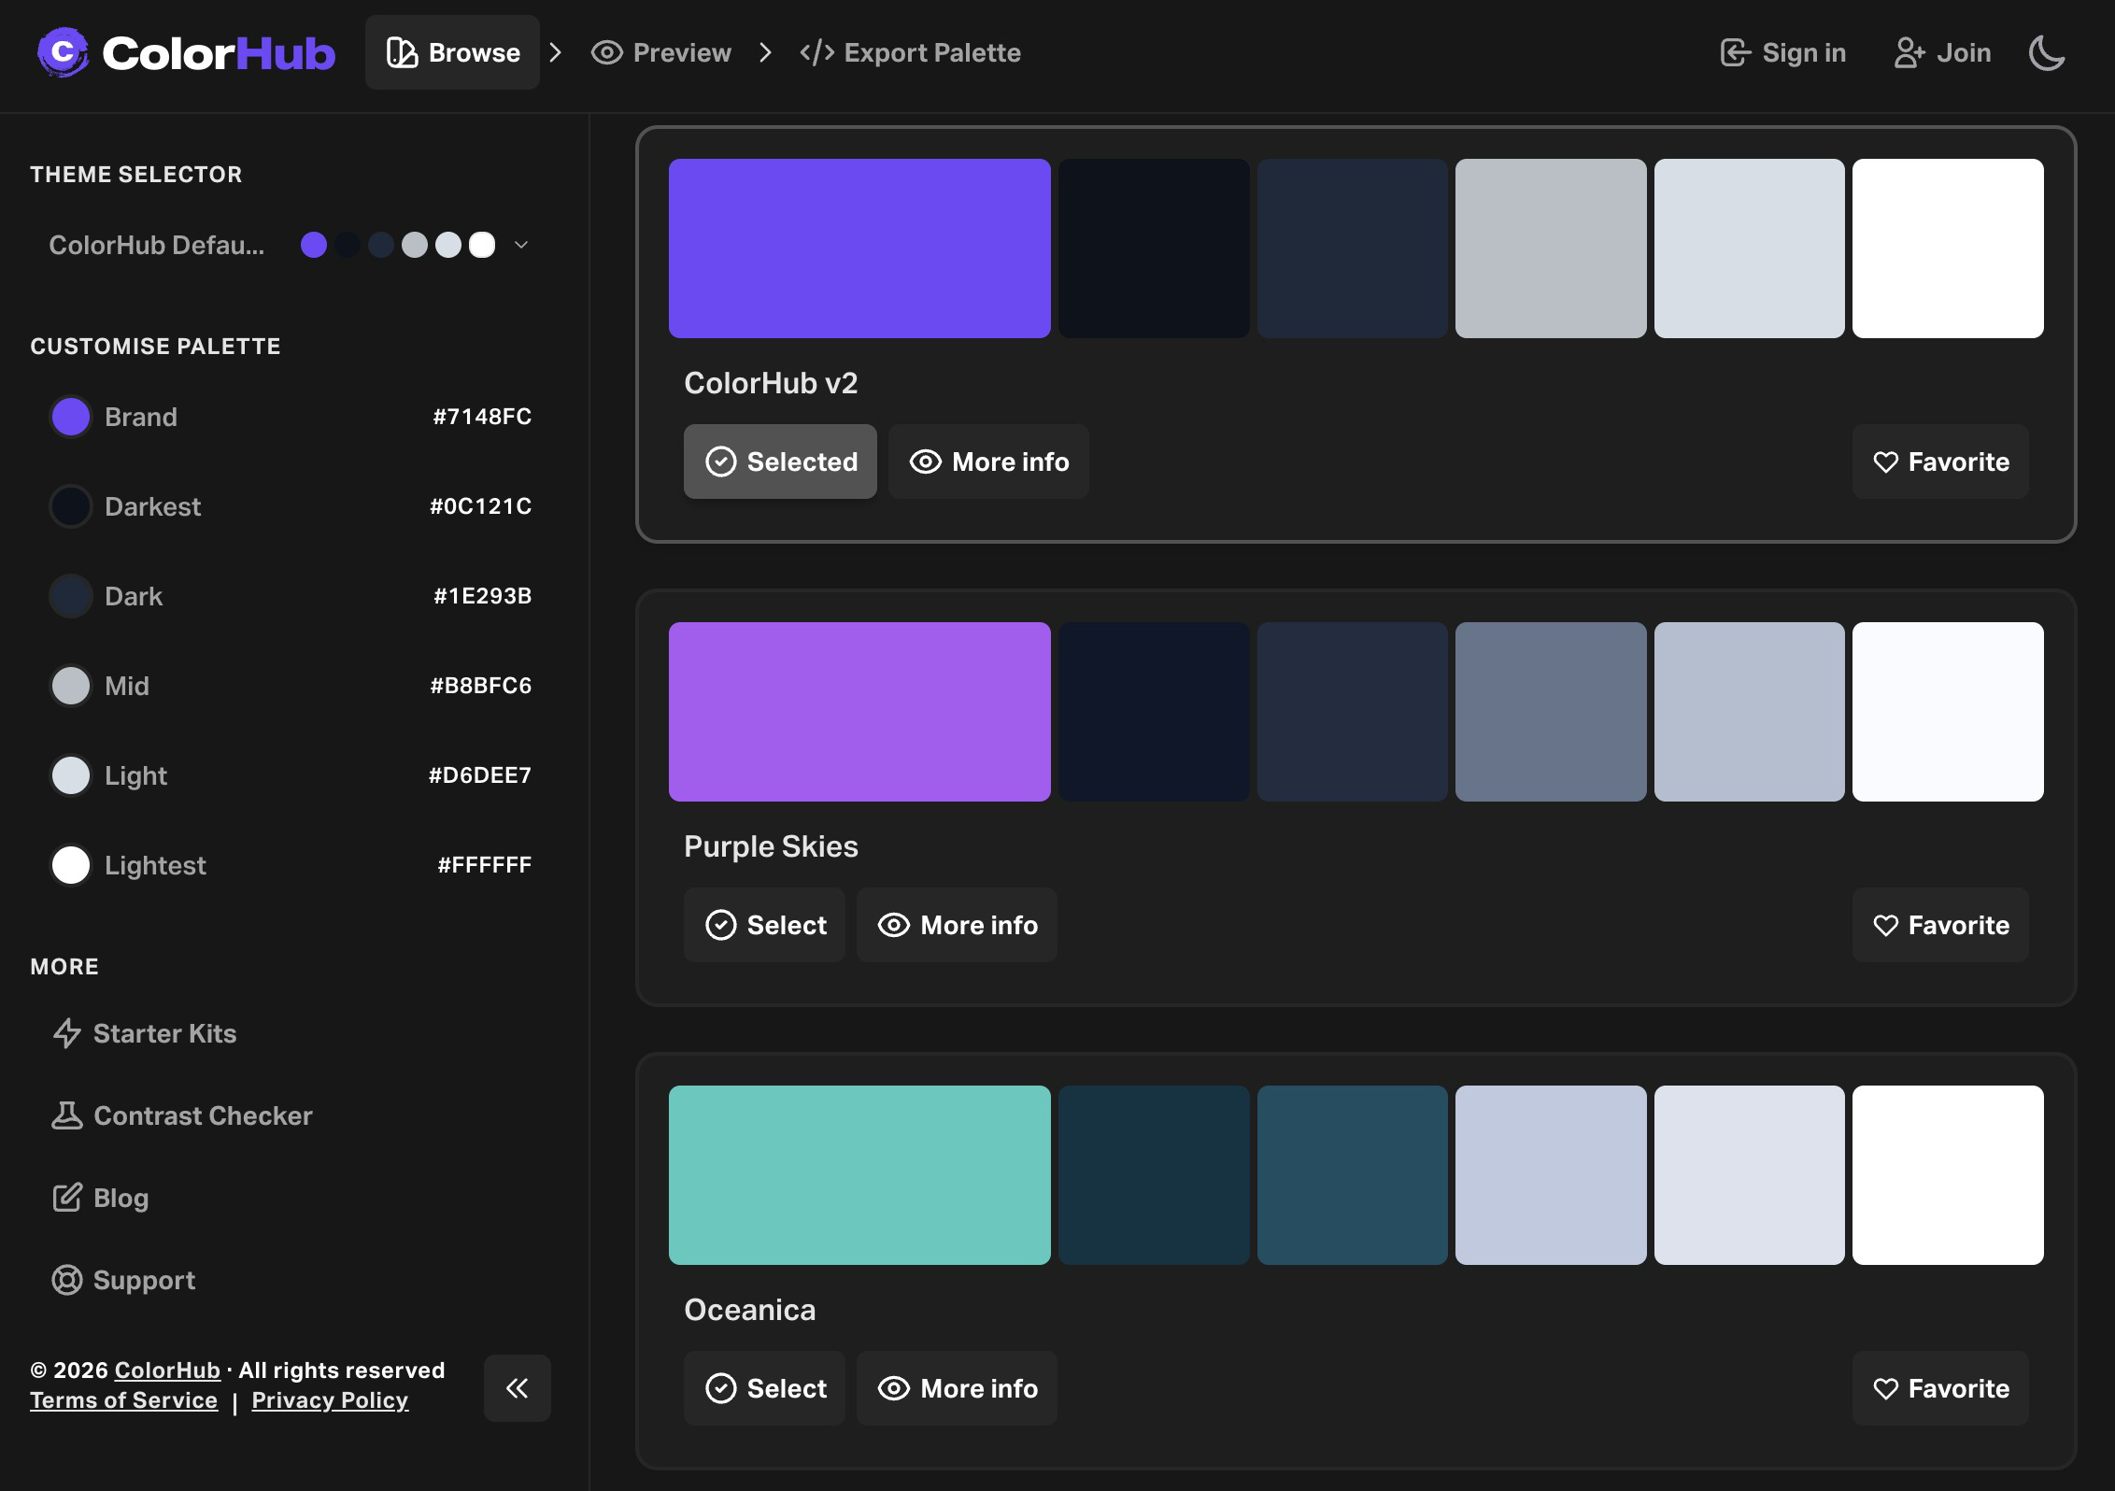This screenshot has height=1491, width=2115.
Task: Click ColorHub v2 purple brand swatch
Action: 859,248
